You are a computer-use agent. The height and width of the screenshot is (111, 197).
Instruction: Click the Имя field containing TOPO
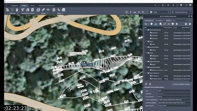174,91
